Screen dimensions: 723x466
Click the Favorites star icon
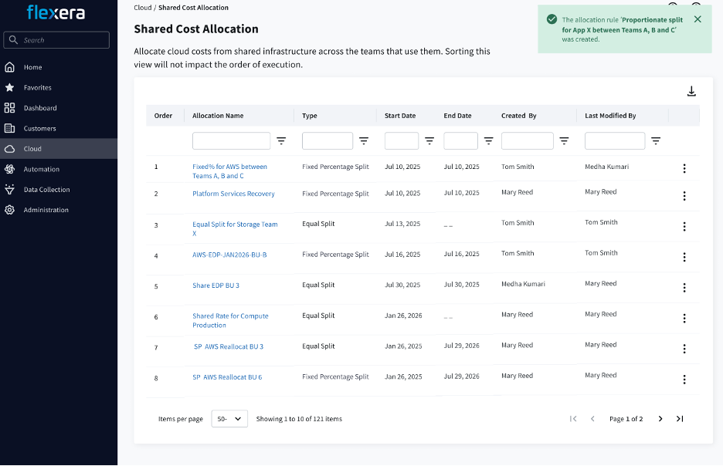[10, 87]
